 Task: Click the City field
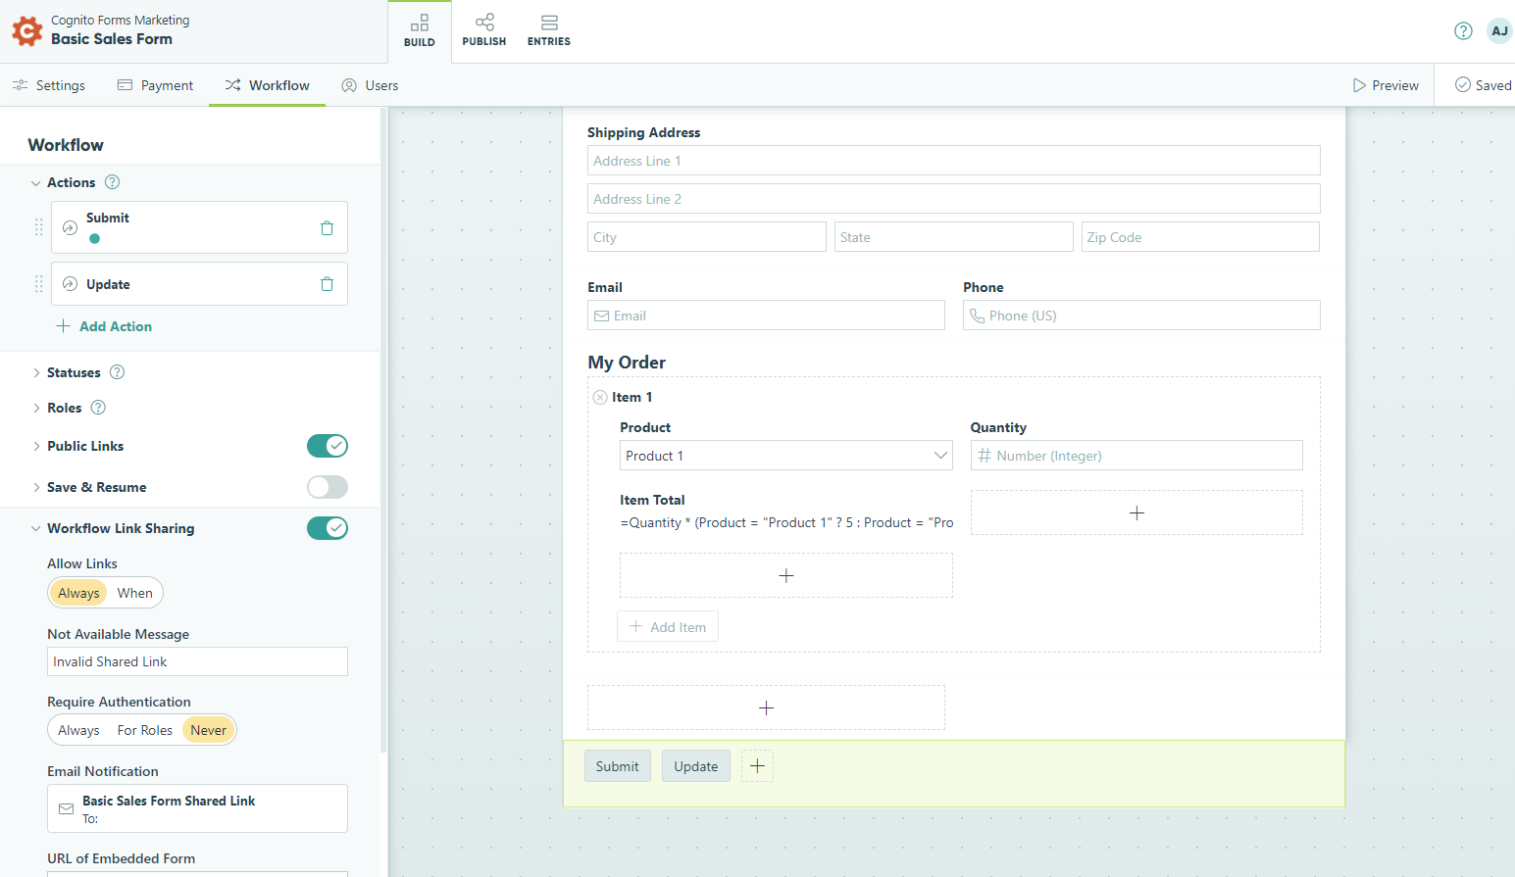[707, 237]
